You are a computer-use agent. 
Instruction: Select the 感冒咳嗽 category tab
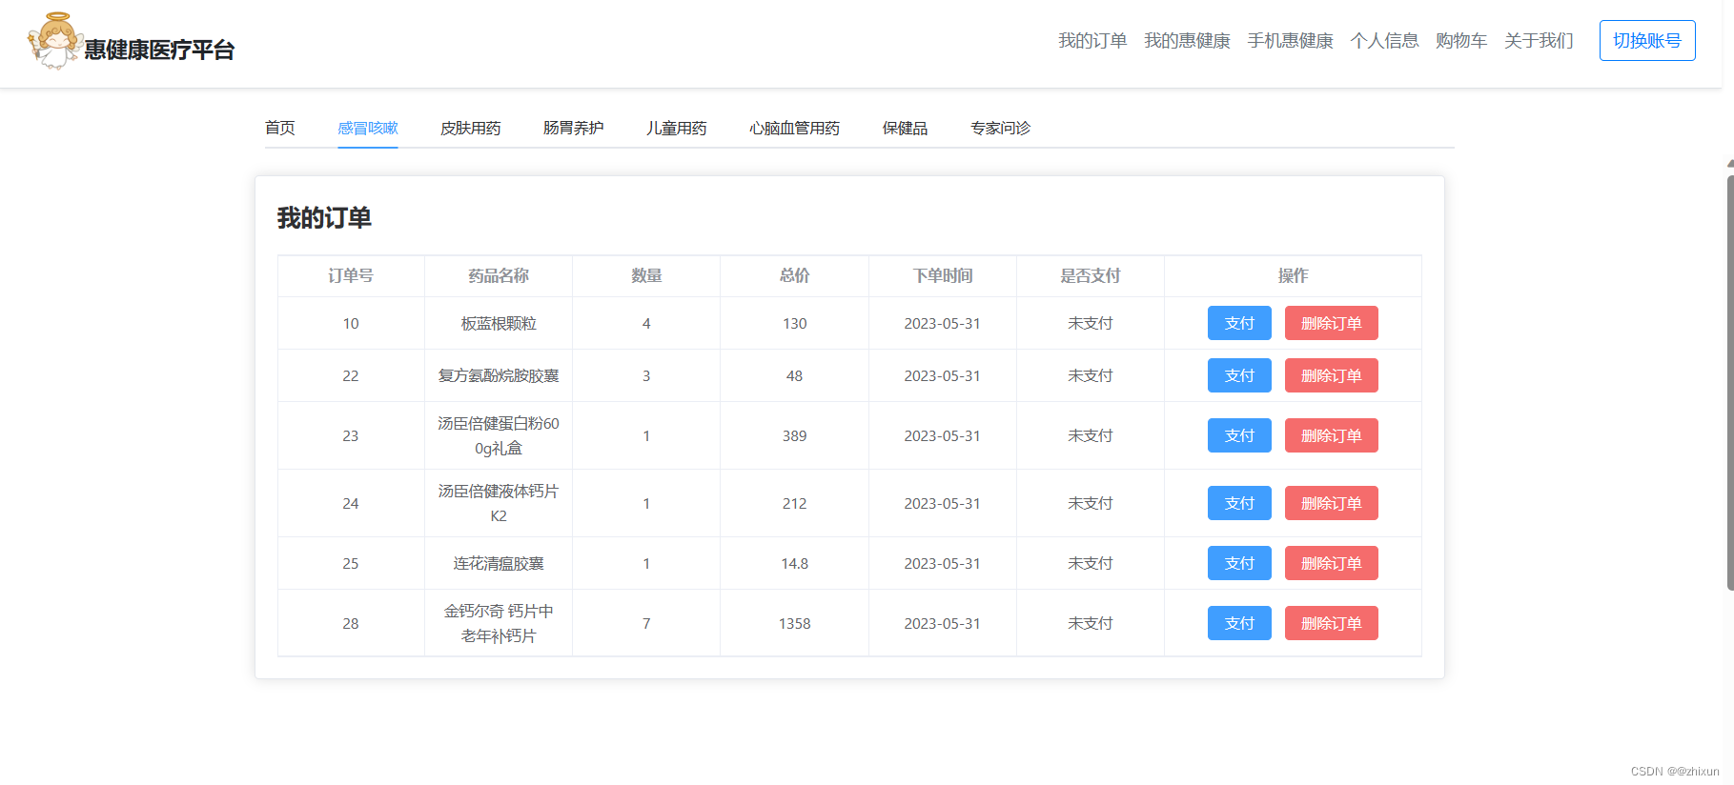pyautogui.click(x=368, y=128)
